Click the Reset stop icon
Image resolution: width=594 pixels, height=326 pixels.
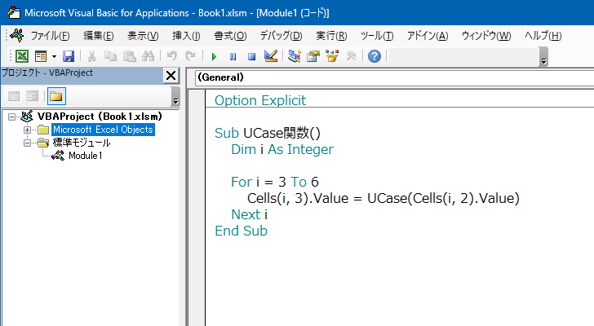click(x=251, y=56)
